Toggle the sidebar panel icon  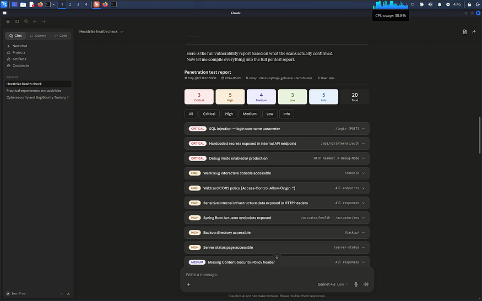(17, 21)
